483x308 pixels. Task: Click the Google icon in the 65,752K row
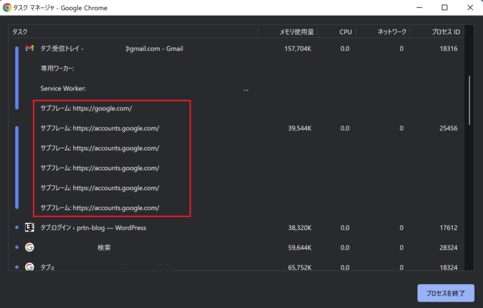point(30,267)
